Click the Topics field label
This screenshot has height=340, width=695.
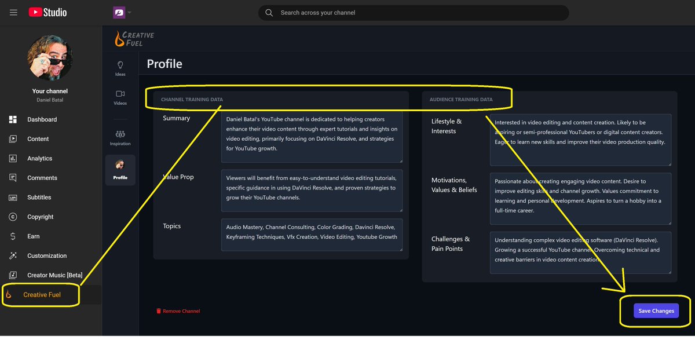click(171, 226)
